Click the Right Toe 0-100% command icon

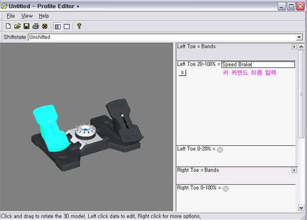[x=226, y=189]
